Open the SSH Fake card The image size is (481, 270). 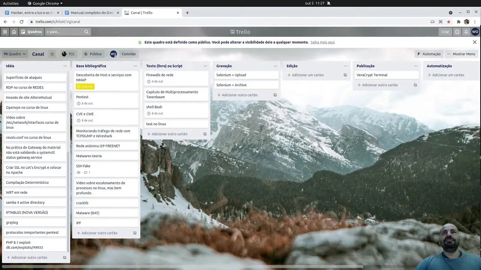106,169
